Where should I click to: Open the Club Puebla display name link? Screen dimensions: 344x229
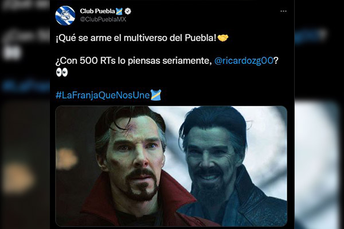tap(97, 11)
